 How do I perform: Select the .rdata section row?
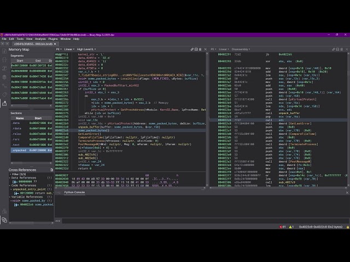(32, 128)
